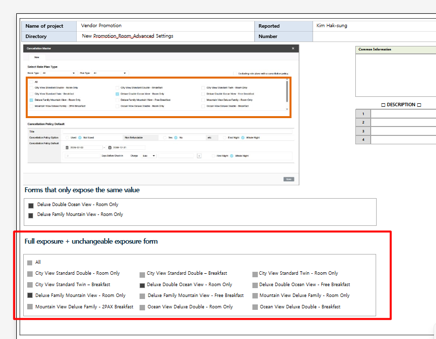Viewport: 436px width, 339px height.
Task: Choose Yes for the Non Refundable option
Action: [x=165, y=137]
